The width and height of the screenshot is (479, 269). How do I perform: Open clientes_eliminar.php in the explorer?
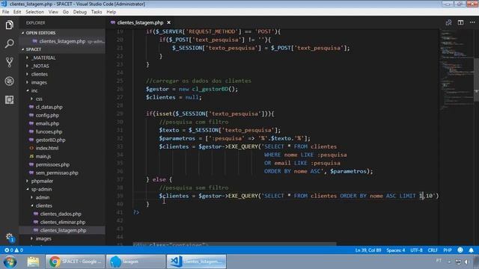tap(63, 222)
